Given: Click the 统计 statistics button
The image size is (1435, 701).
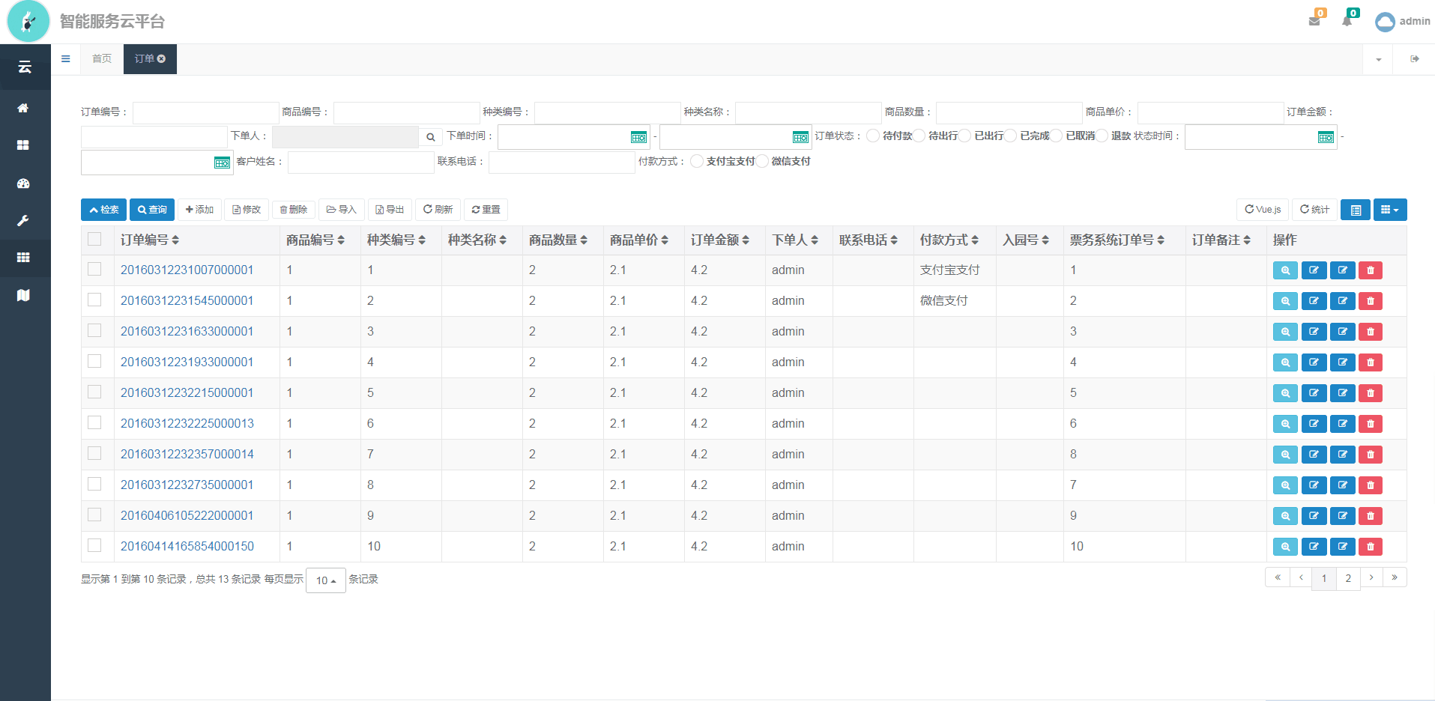Looking at the screenshot, I should [x=1314, y=210].
